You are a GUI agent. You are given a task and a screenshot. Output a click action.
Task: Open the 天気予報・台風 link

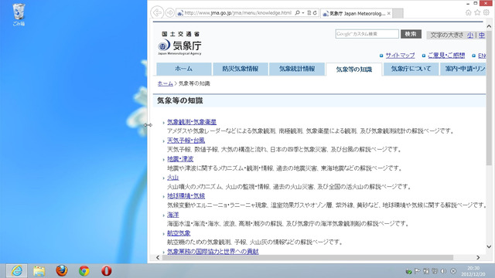coord(186,141)
